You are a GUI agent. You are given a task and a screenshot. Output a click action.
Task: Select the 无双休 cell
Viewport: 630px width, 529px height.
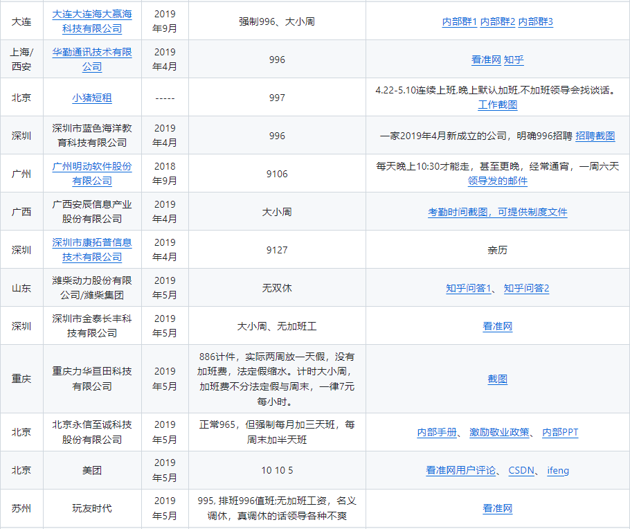pyautogui.click(x=277, y=288)
